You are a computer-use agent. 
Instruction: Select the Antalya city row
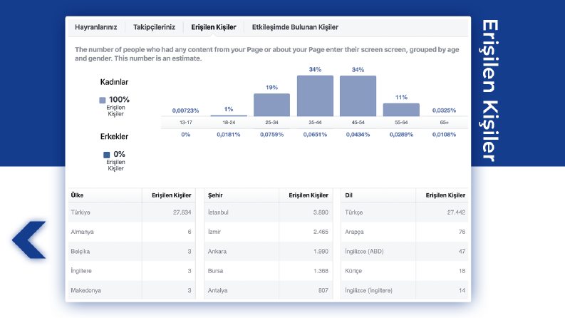(x=269, y=290)
